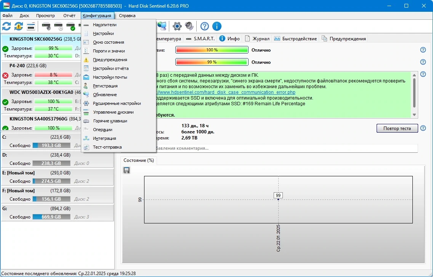Screen dimensions: 433x277
Task: Switch to the Инфо tab
Action: [x=229, y=38]
